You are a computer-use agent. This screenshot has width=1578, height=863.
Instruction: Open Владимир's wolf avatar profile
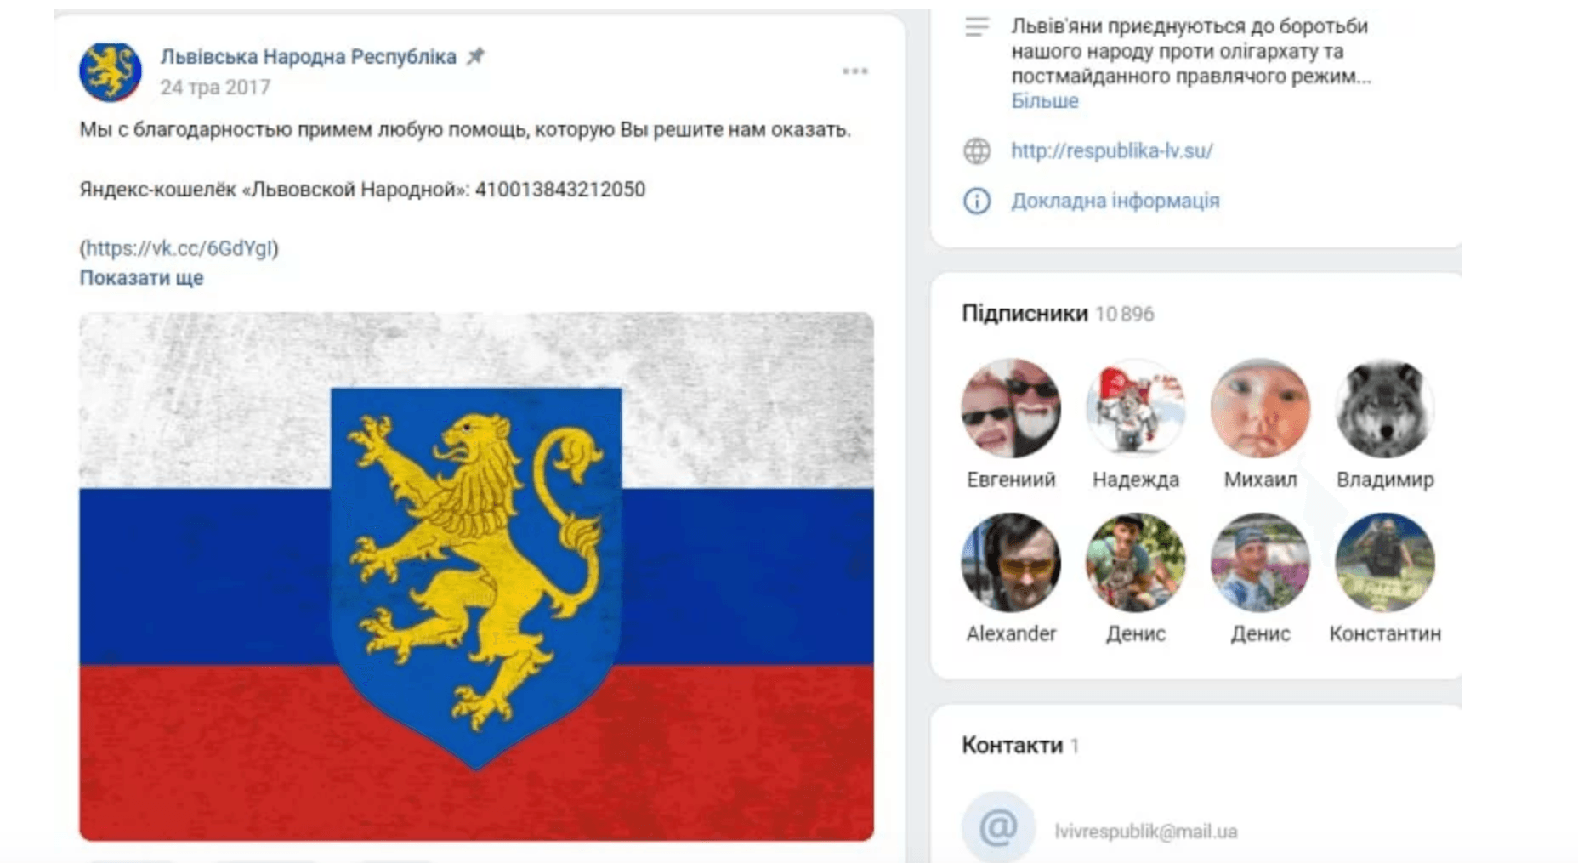click(x=1385, y=408)
